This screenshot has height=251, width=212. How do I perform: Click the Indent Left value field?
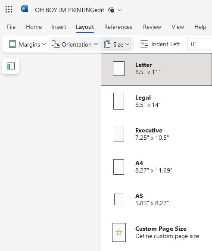(200, 44)
